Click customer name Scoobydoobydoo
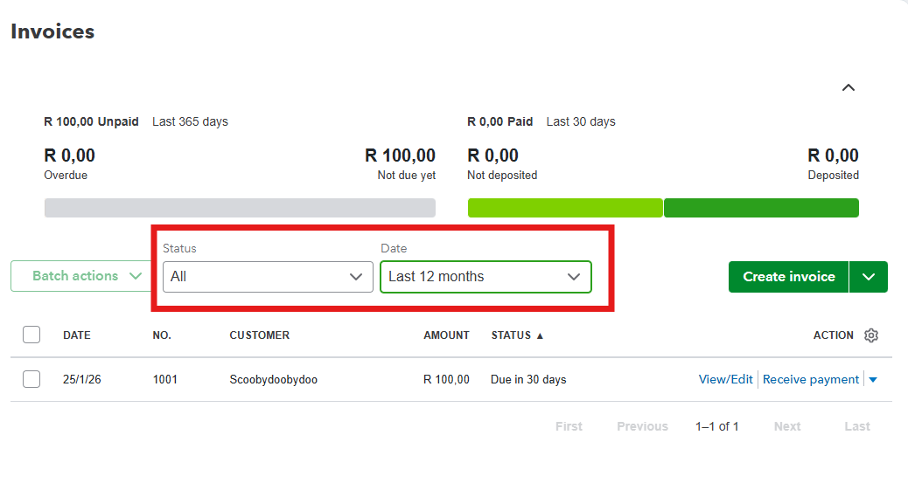This screenshot has height=504, width=908. 273,380
